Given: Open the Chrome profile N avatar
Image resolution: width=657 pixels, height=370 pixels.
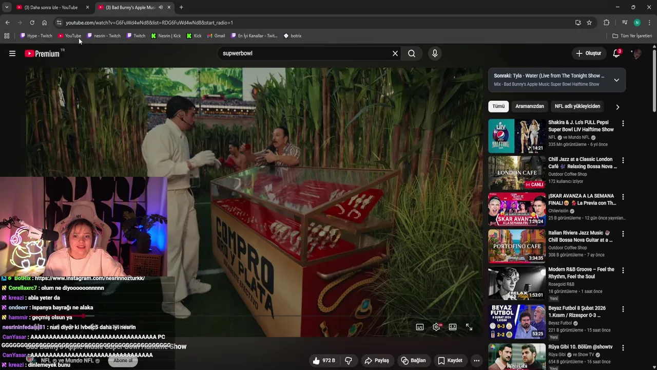Looking at the screenshot, I should click(637, 23).
